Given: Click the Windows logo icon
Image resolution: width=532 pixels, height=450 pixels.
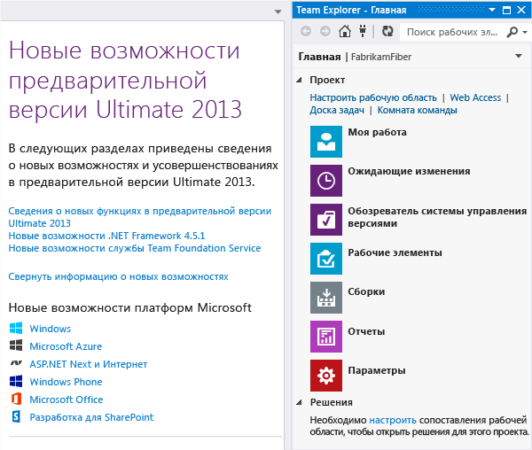Looking at the screenshot, I should coord(16,328).
